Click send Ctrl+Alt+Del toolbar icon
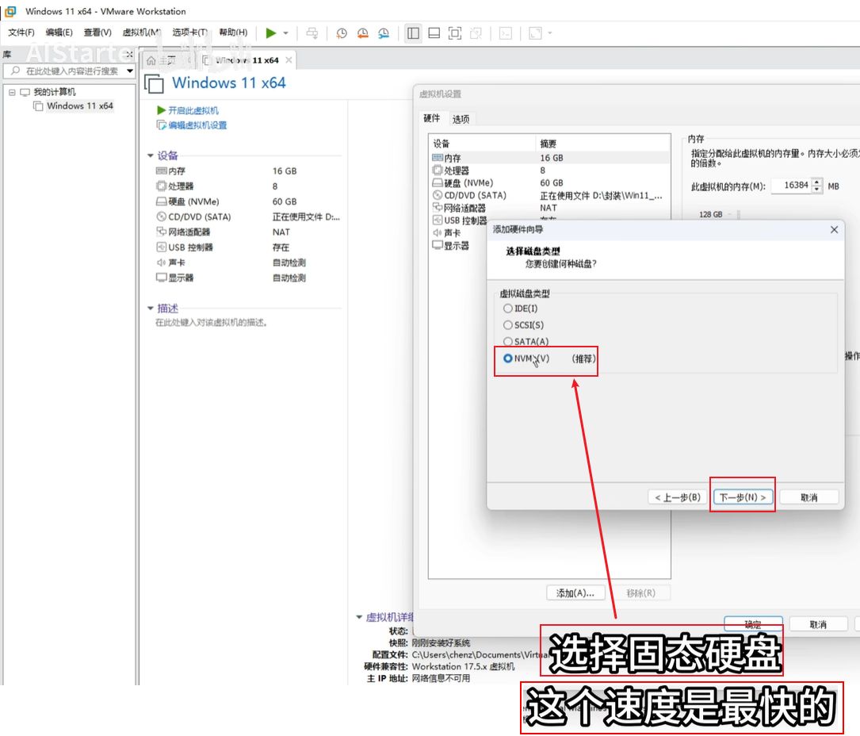 tap(312, 33)
